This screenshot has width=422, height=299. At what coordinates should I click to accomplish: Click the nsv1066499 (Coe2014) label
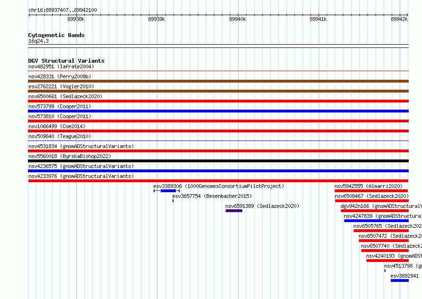57,126
